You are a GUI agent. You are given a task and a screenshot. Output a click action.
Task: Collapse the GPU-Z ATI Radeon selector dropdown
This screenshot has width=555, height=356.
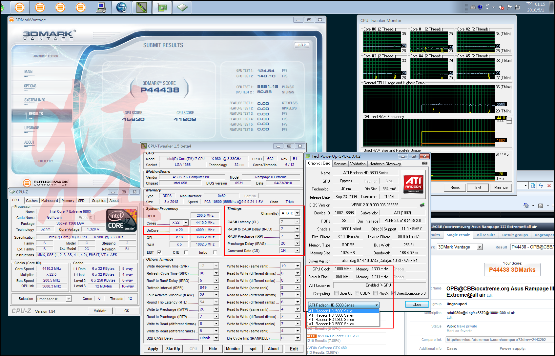pyautogui.click(x=377, y=305)
